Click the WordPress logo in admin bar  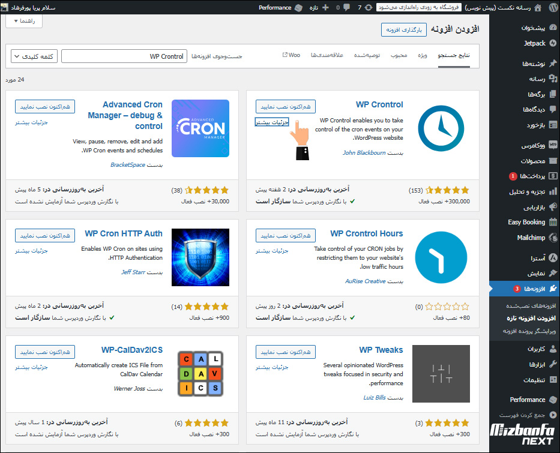point(553,7)
